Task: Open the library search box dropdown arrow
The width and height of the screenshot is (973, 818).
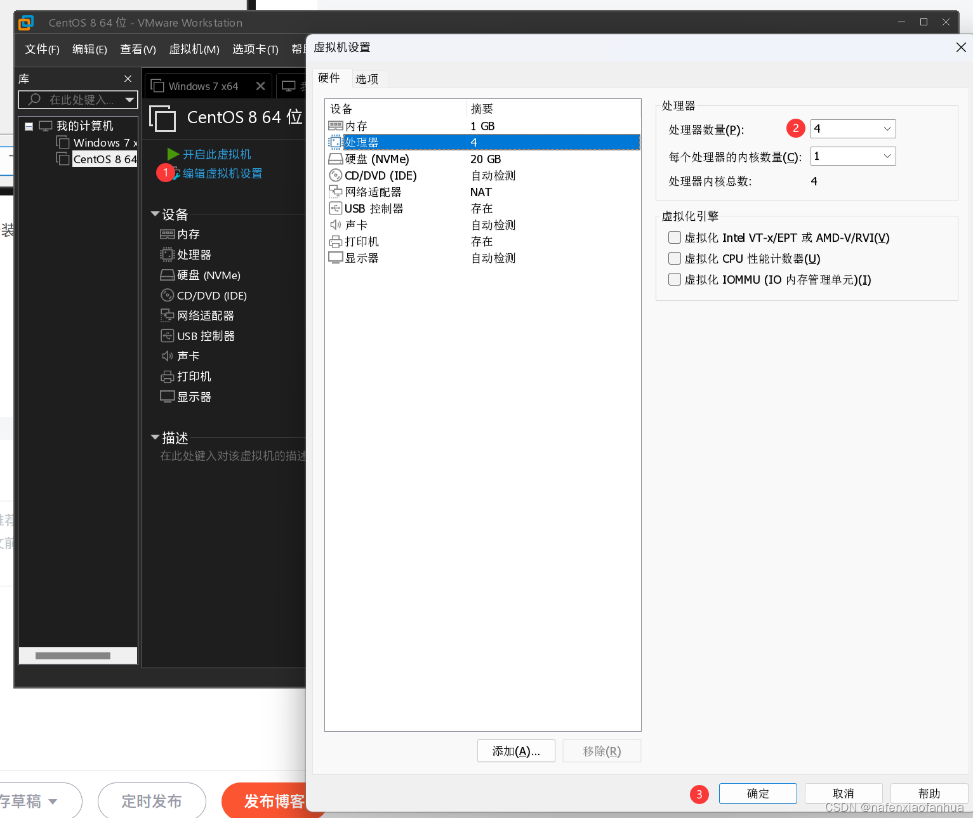Action: click(x=129, y=100)
